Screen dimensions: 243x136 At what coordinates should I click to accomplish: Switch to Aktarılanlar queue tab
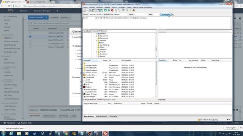(113, 116)
